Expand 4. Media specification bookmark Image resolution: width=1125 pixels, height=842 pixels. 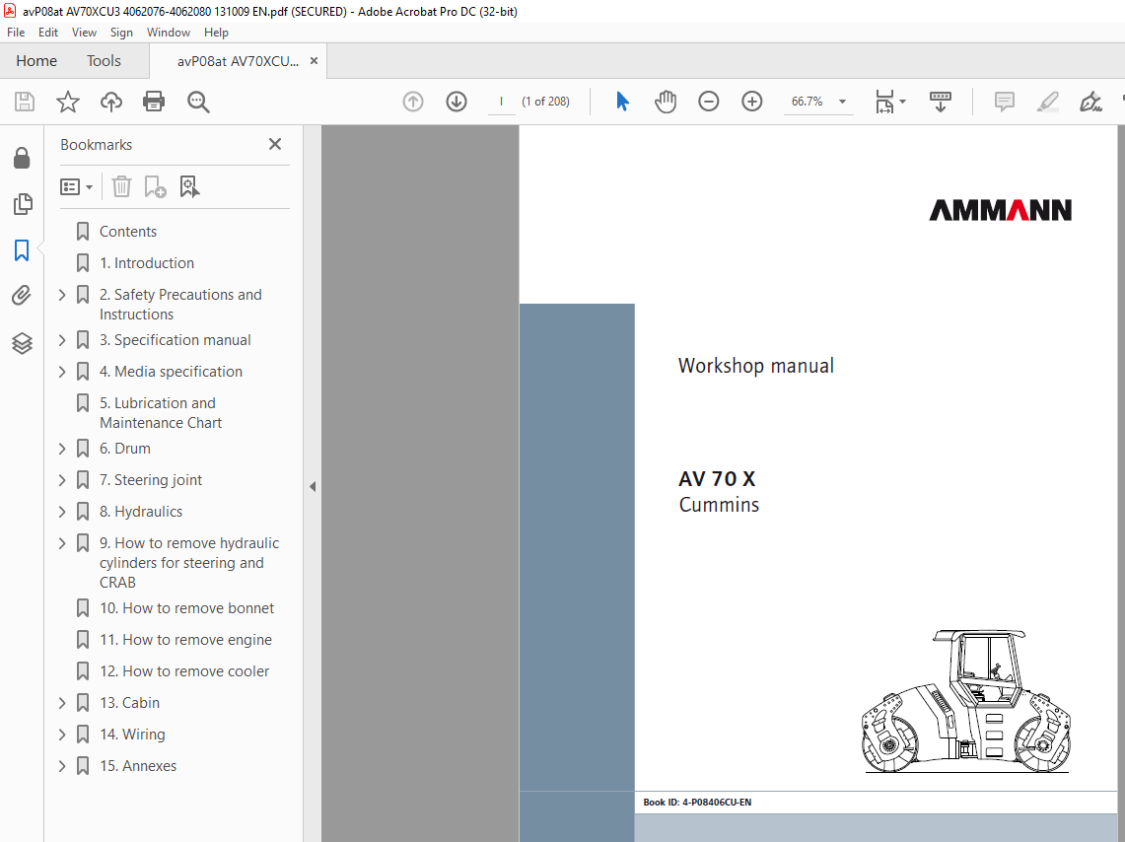(62, 372)
